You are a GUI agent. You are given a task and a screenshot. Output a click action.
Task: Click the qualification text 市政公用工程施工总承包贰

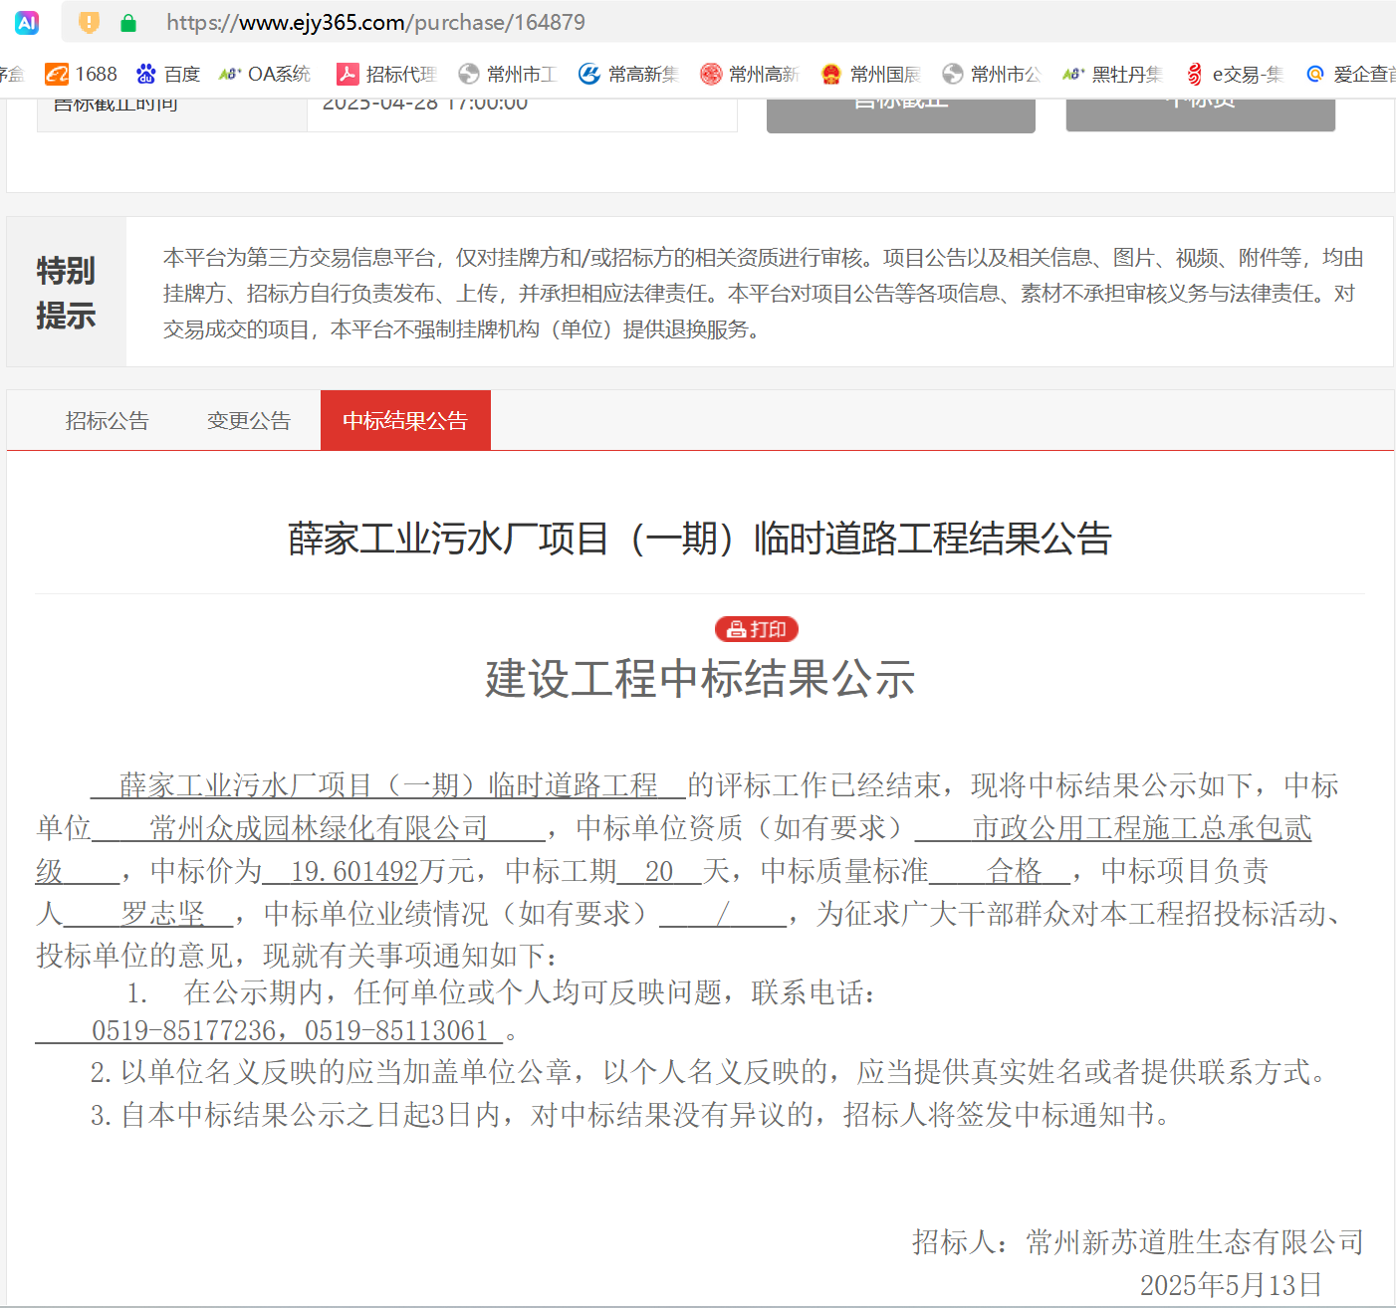point(1142,828)
